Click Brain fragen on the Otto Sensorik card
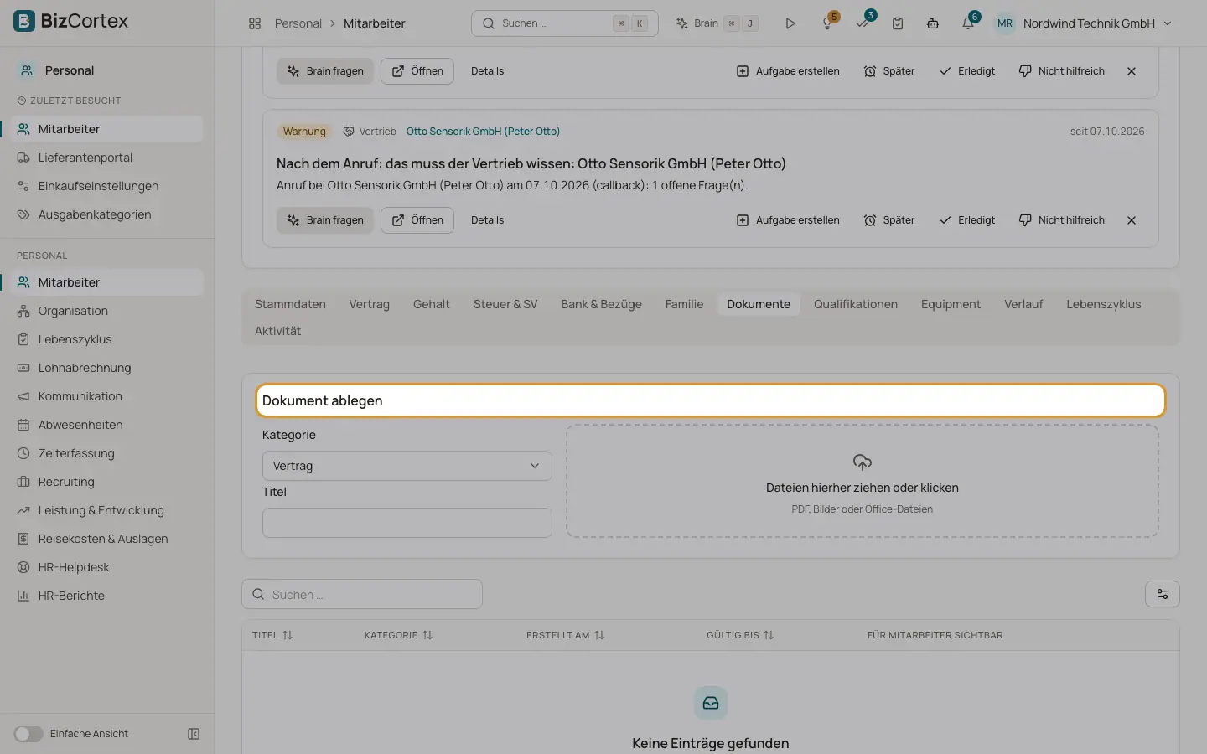 pyautogui.click(x=325, y=220)
